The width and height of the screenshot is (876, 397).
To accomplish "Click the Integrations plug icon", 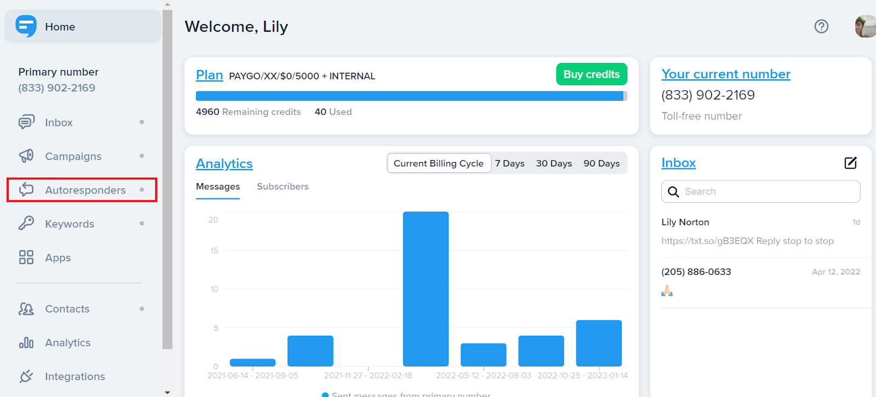I will click(26, 376).
